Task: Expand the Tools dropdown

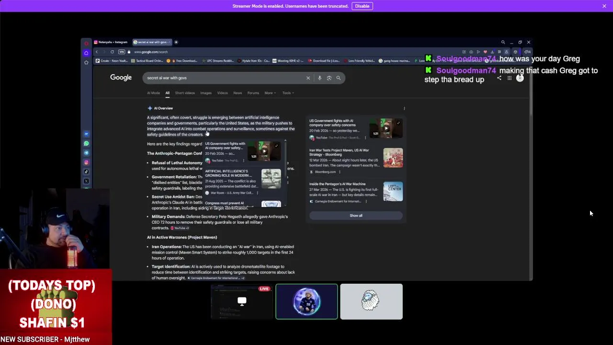Action: pos(288,93)
